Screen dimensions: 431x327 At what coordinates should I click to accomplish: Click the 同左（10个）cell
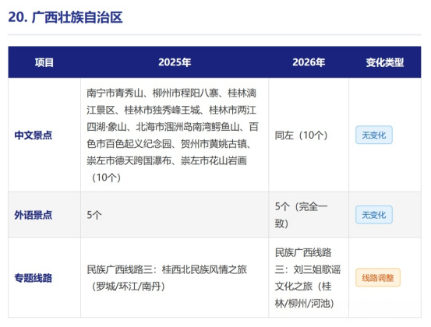coord(302,135)
